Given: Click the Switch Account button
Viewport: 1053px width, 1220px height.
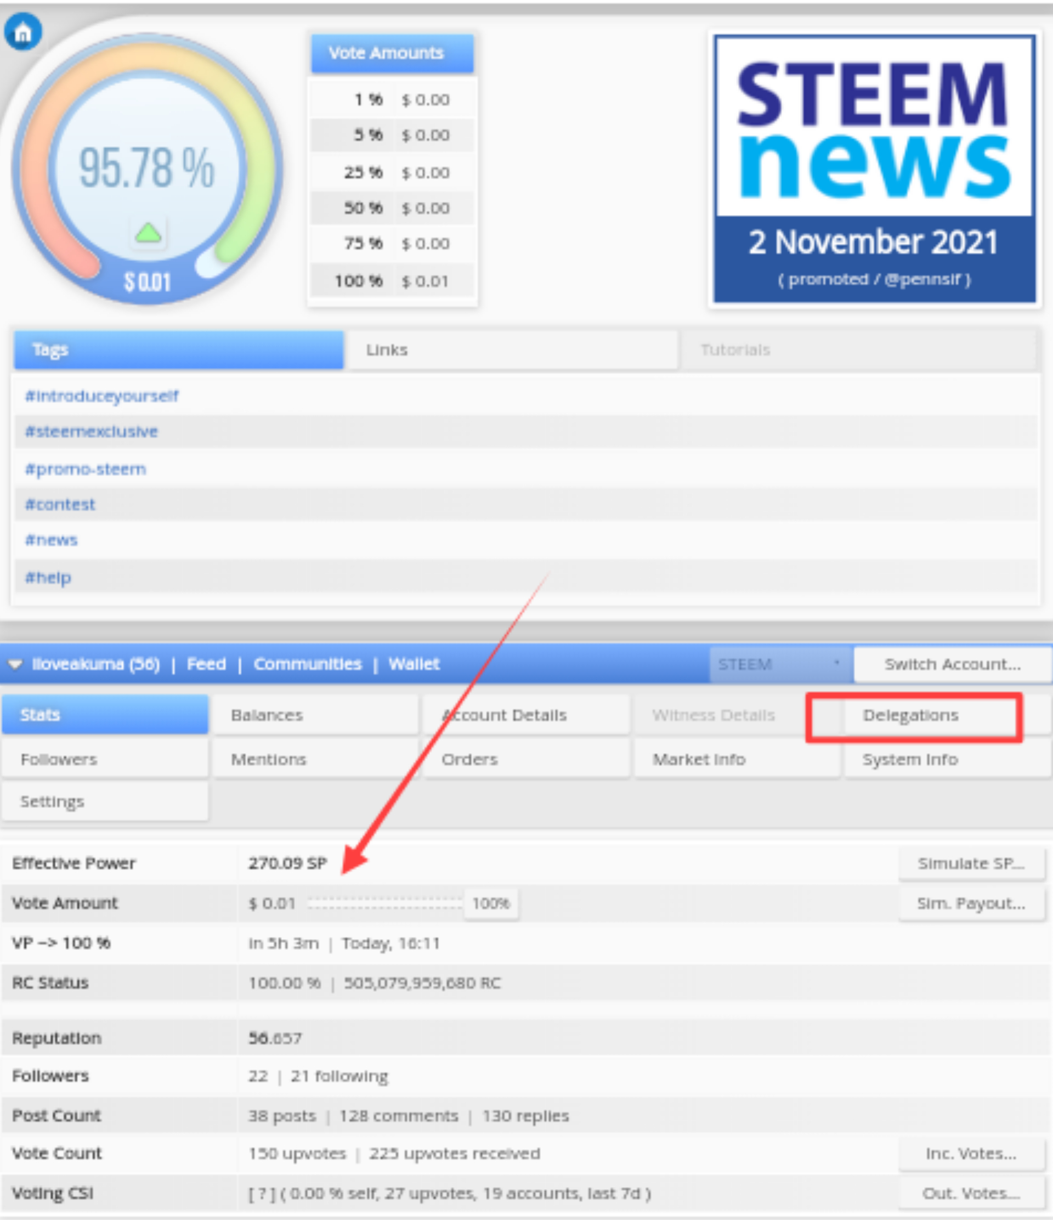Looking at the screenshot, I should pos(952,664).
